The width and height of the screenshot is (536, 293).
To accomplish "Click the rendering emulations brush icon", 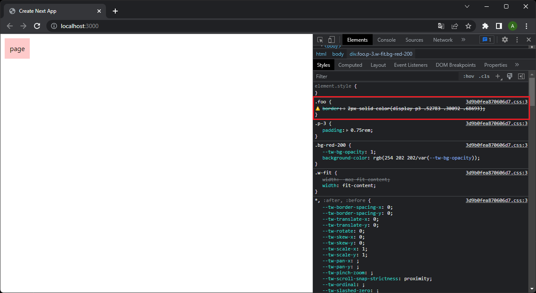I will point(509,76).
